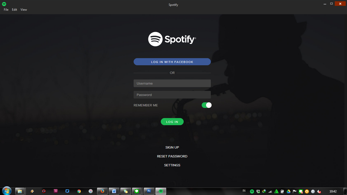Open the round disc taskbar icon

tap(91, 191)
